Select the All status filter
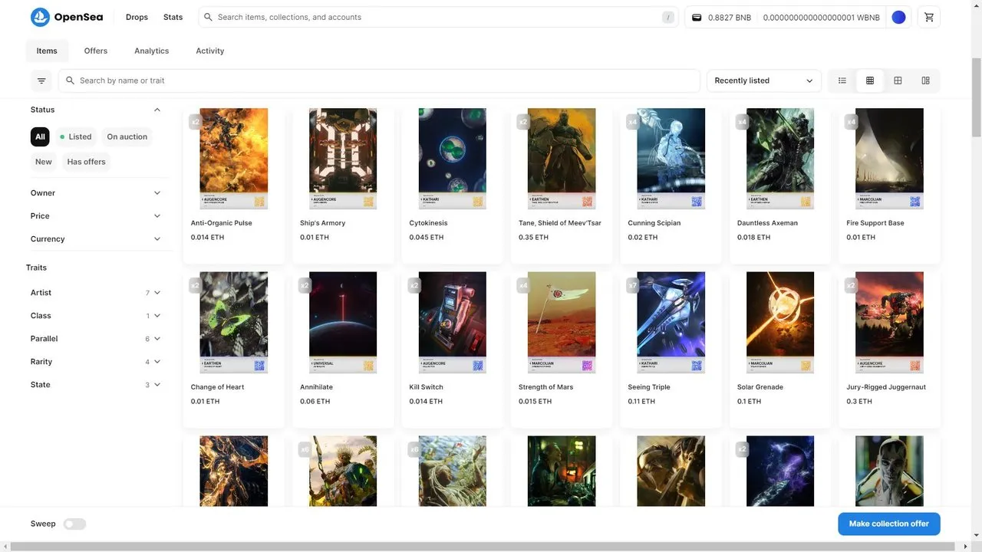The width and height of the screenshot is (982, 552). tap(40, 136)
